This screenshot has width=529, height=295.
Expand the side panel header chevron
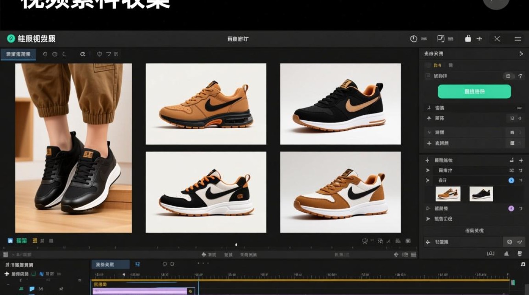point(522,53)
